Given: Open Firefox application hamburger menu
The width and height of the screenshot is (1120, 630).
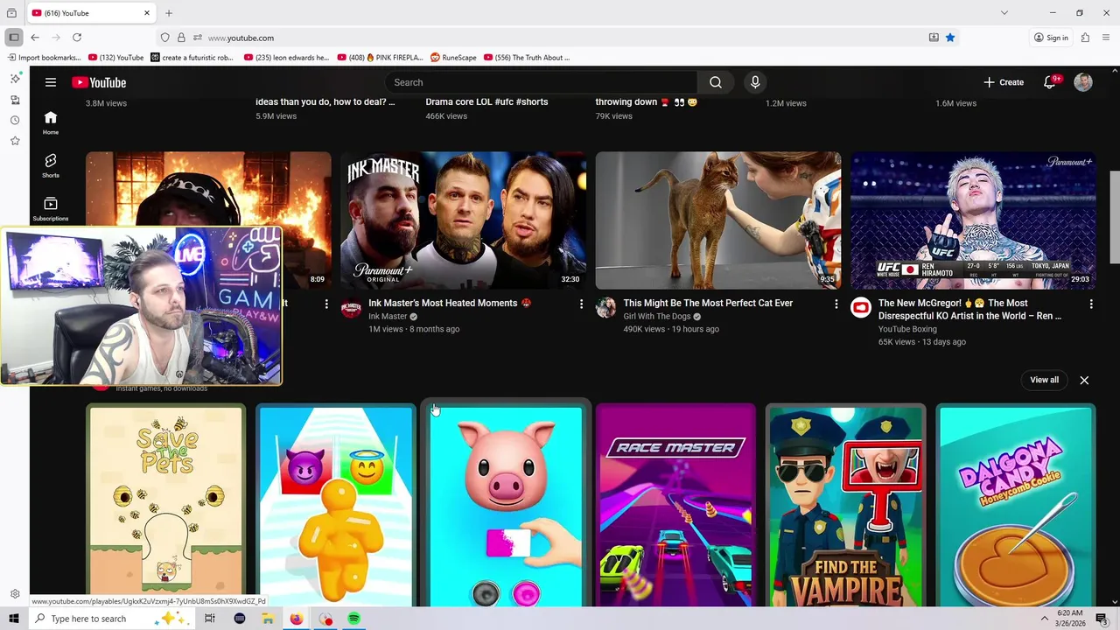Looking at the screenshot, I should click(1107, 38).
